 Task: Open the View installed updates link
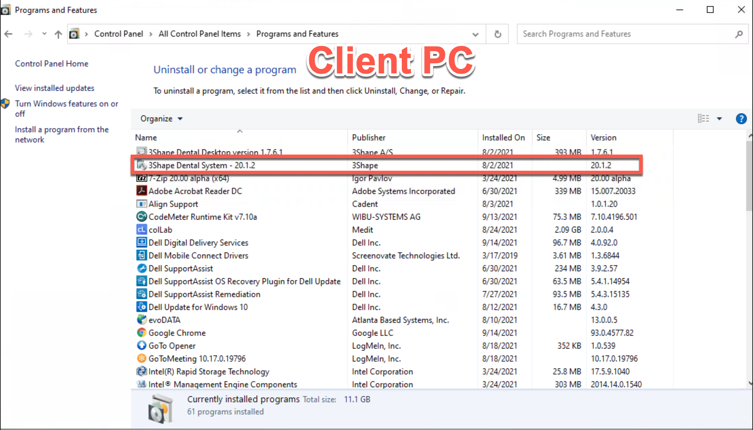point(54,88)
